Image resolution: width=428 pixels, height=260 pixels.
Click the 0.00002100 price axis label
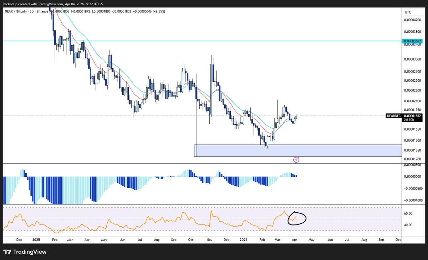[412, 101]
